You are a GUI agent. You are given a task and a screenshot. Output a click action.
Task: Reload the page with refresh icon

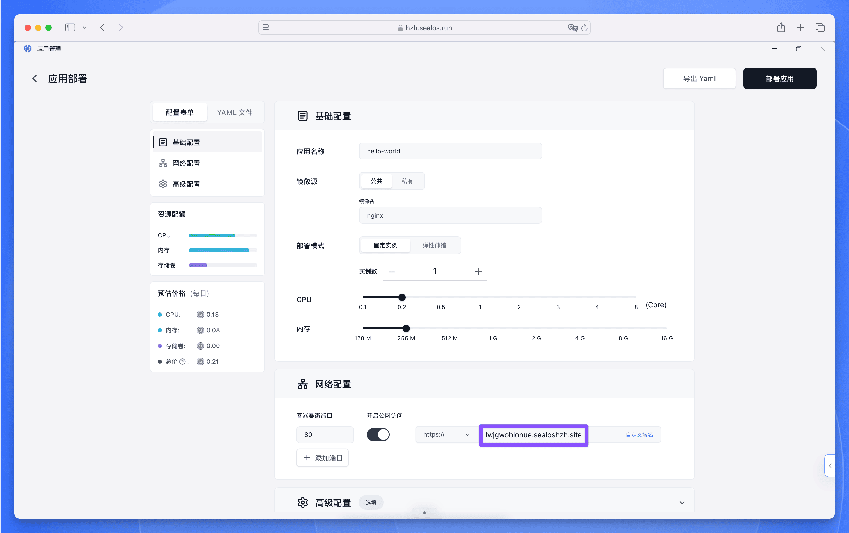pyautogui.click(x=584, y=28)
